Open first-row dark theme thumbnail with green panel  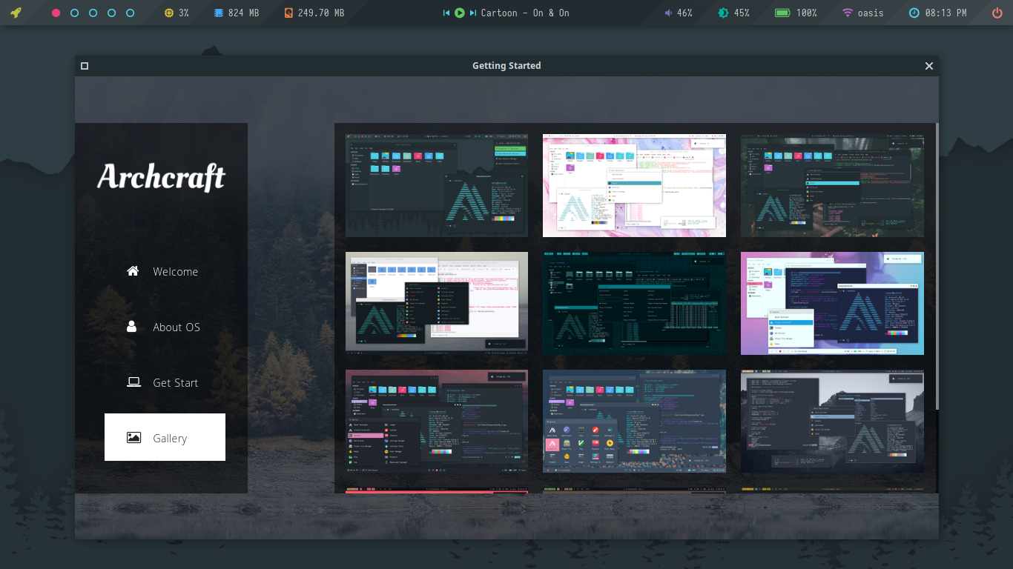(437, 185)
